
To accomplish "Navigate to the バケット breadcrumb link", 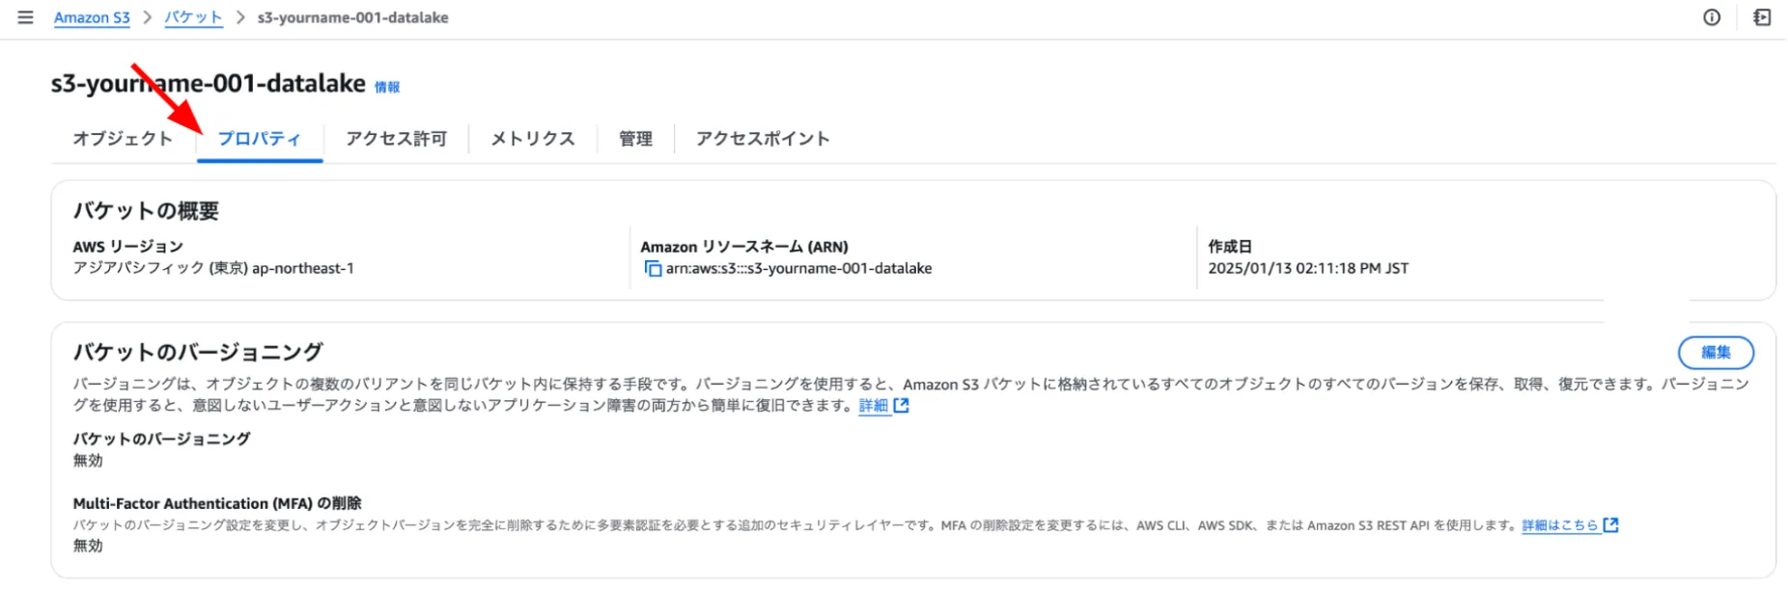I will point(193,17).
